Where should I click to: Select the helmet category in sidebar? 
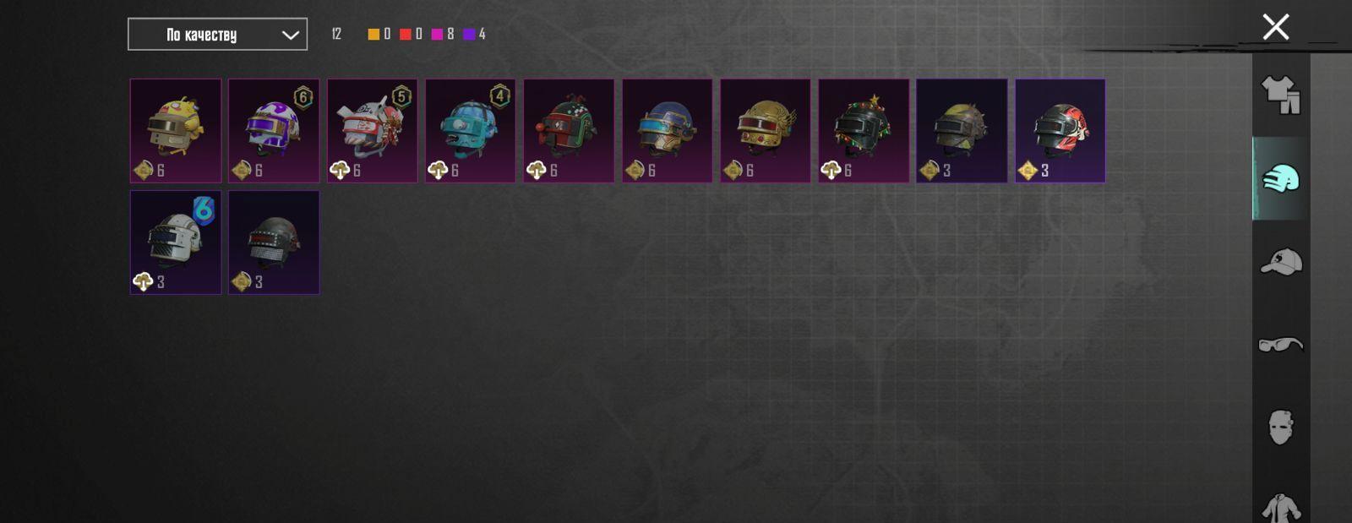click(x=1281, y=179)
